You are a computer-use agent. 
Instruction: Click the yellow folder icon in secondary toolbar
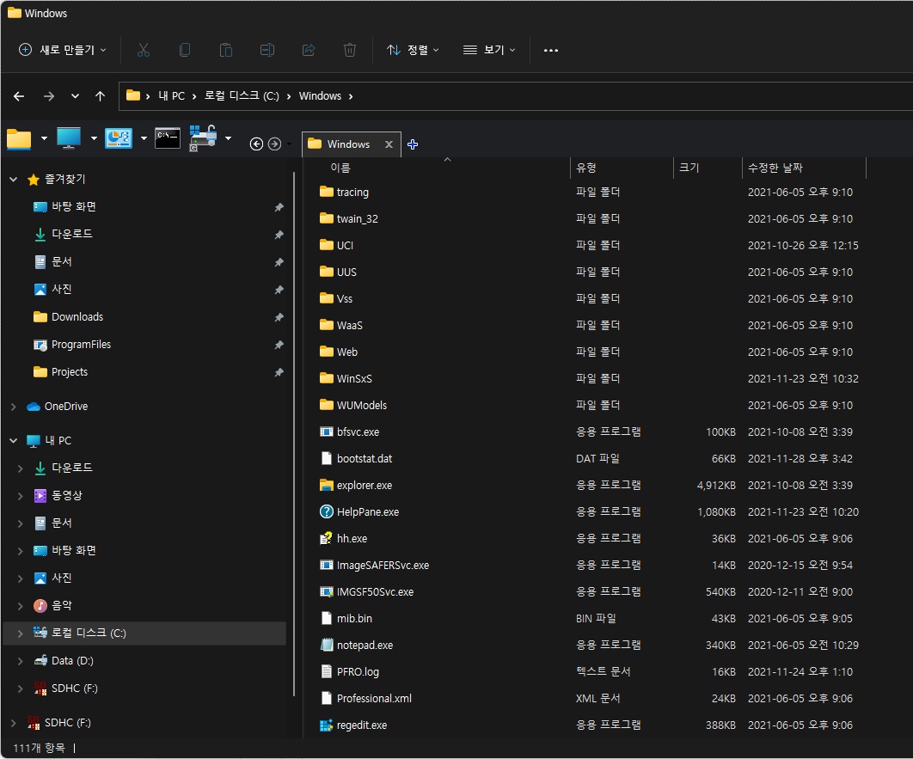19,140
